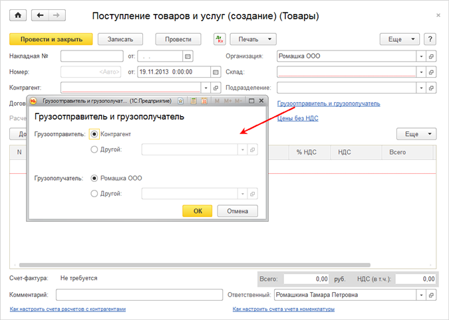Open icon beside Грузоотправитель Другой field
Screen dimensions: 449x320
tap(252, 150)
